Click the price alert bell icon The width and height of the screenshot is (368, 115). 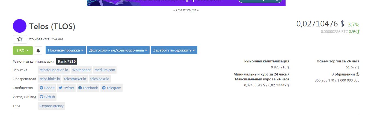(x=38, y=50)
